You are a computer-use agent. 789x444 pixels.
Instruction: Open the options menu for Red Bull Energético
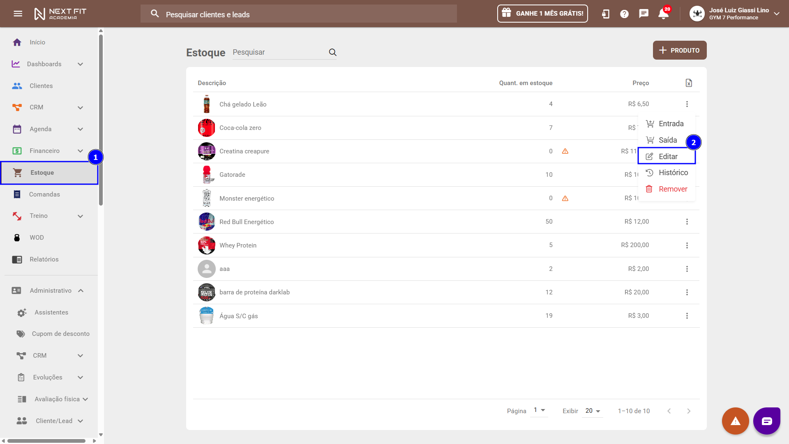(x=687, y=222)
